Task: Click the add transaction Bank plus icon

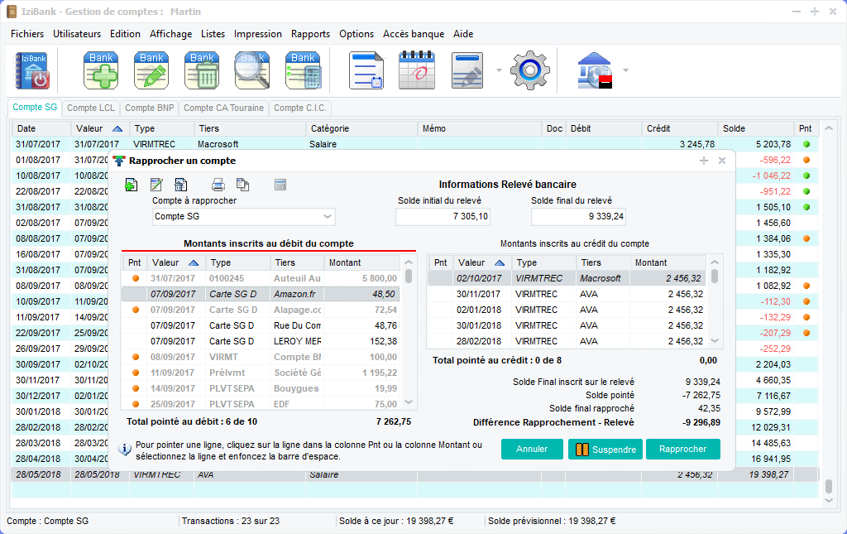Action: point(101,70)
